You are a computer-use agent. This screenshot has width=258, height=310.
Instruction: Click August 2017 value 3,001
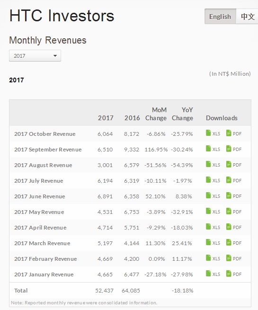[105, 165]
